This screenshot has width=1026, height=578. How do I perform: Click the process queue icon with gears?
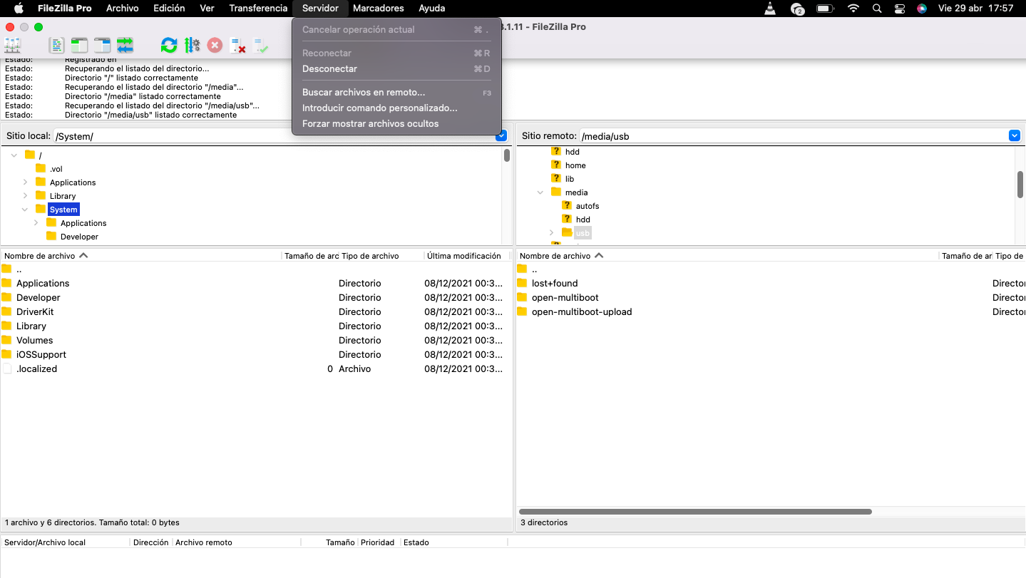pos(192,46)
